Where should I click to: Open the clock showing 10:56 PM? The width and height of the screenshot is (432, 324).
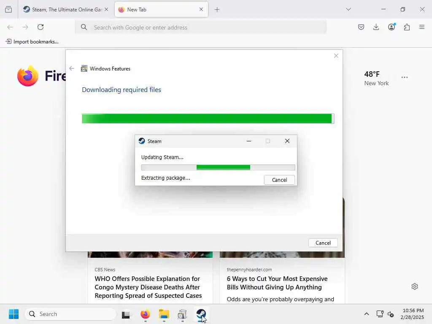click(x=413, y=314)
